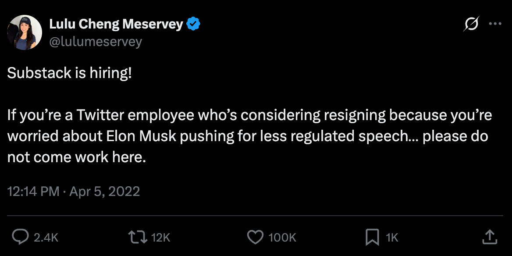Click the blue verified badge
Viewport: 512px width, 256px height.
pos(193,25)
